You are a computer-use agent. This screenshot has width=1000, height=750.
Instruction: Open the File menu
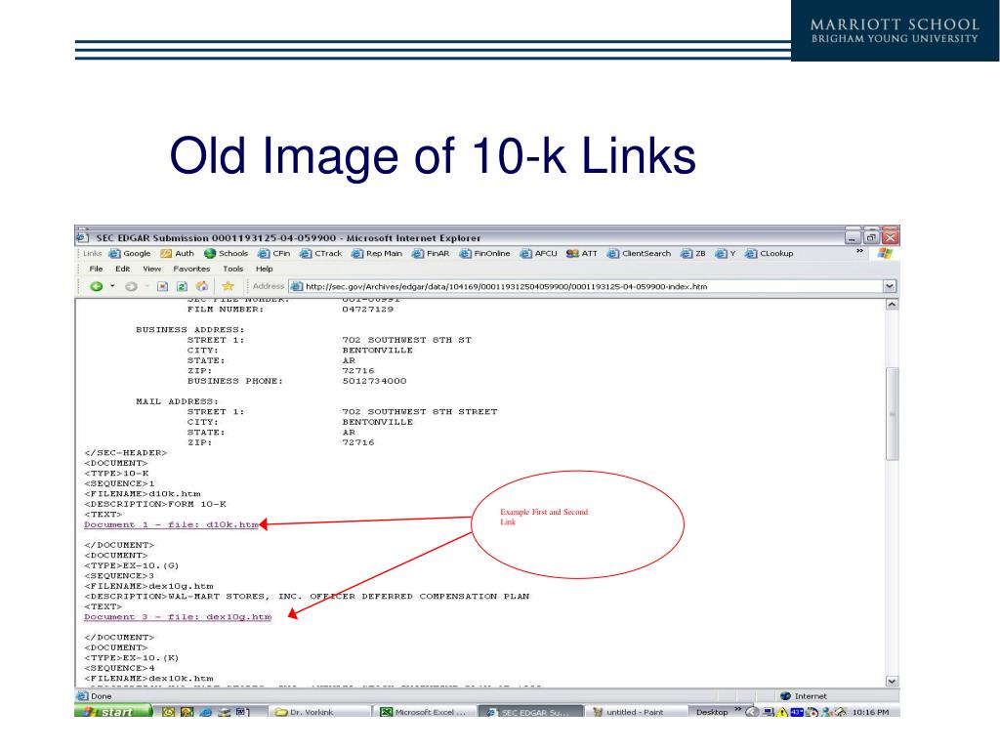coord(97,270)
